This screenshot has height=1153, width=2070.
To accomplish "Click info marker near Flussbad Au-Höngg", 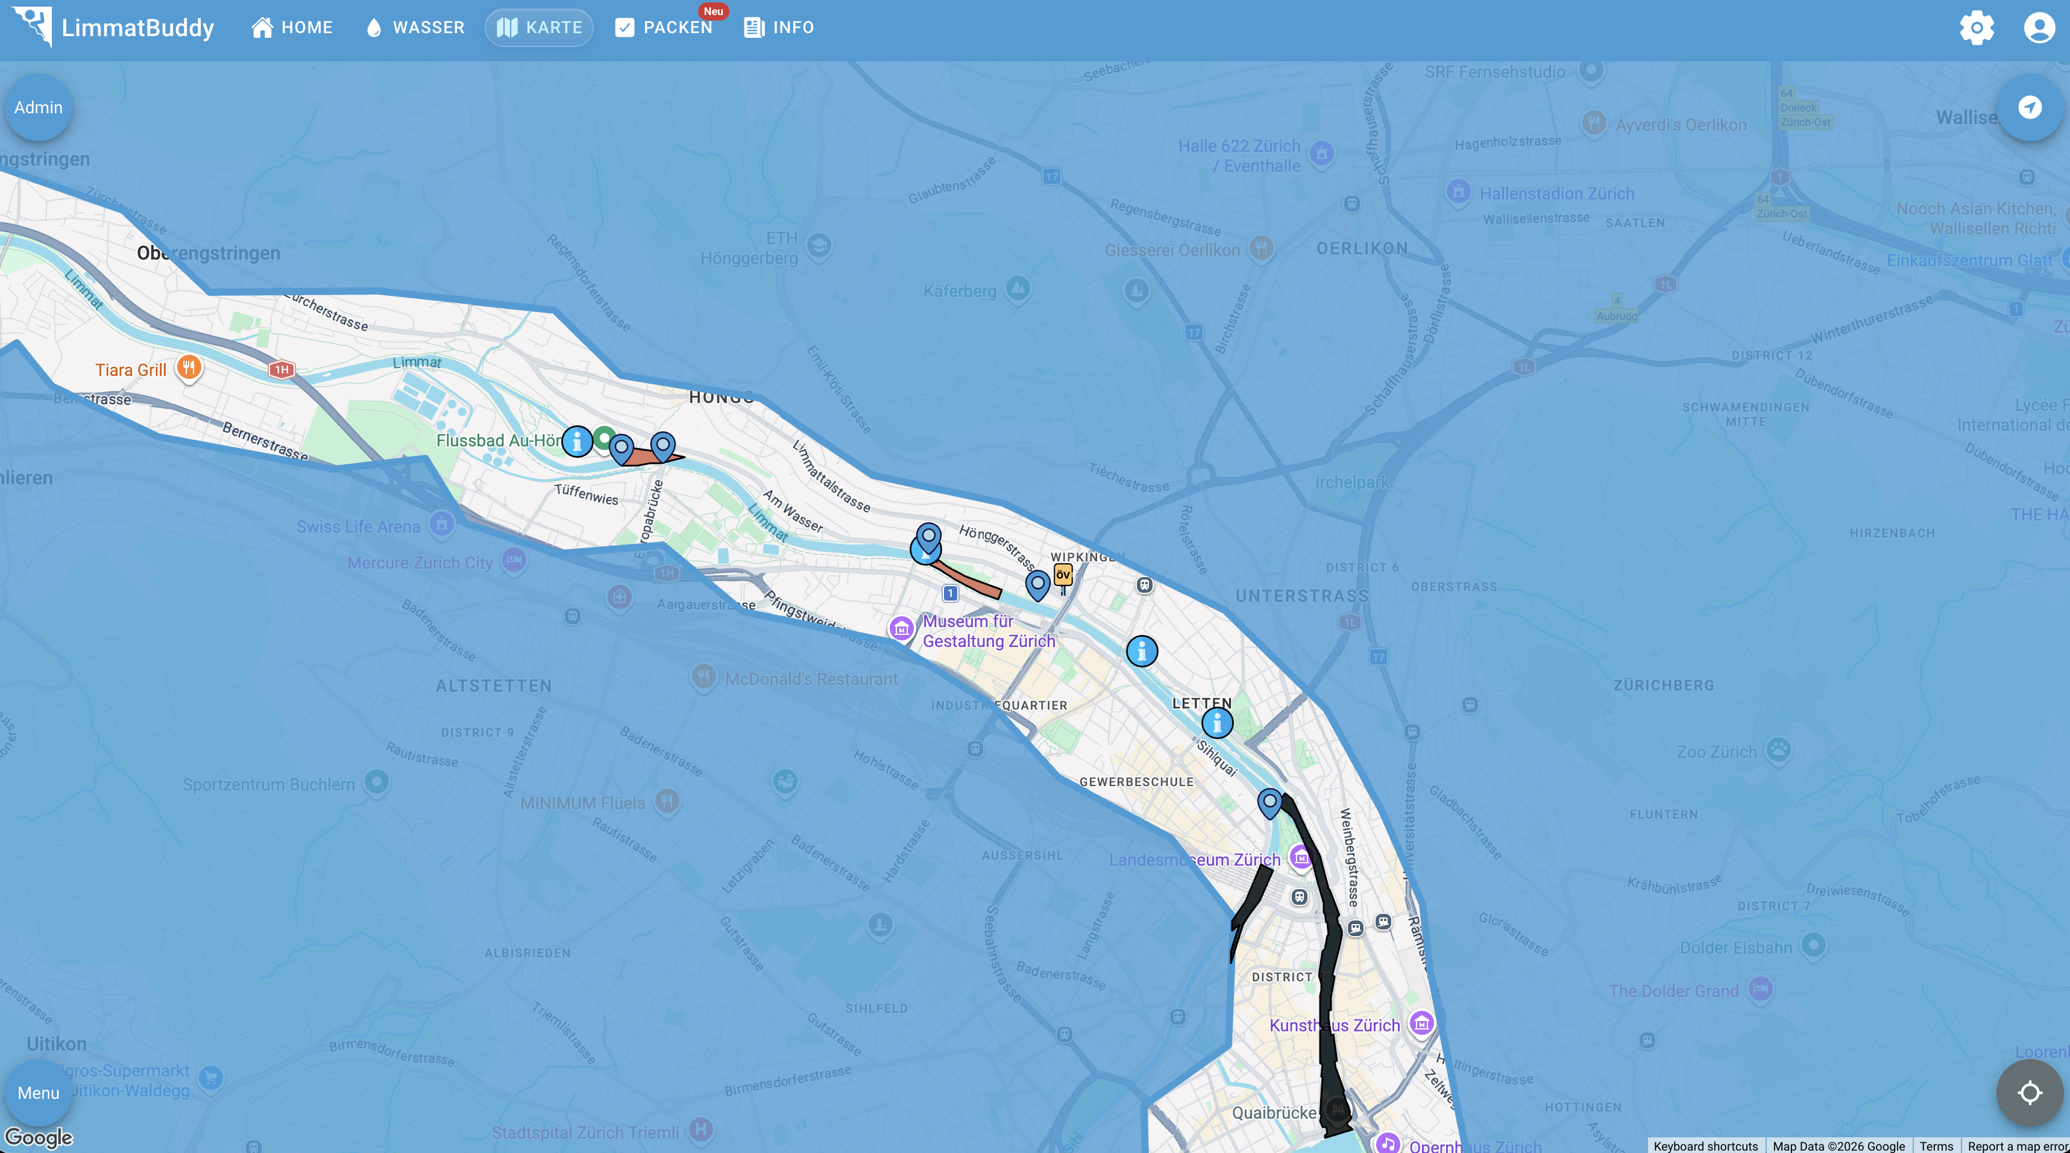I will (x=577, y=441).
